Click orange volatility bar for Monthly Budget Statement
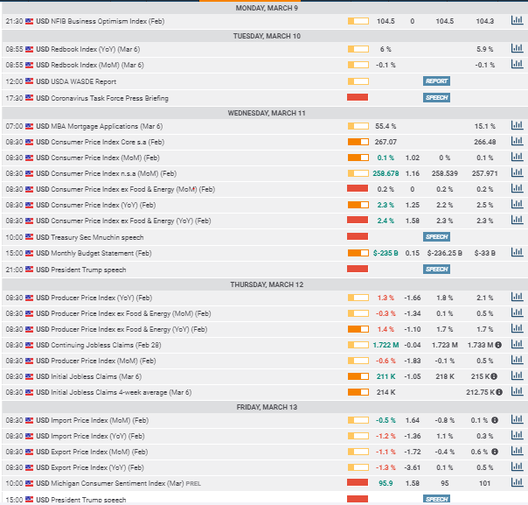This screenshot has width=528, height=505. (358, 253)
